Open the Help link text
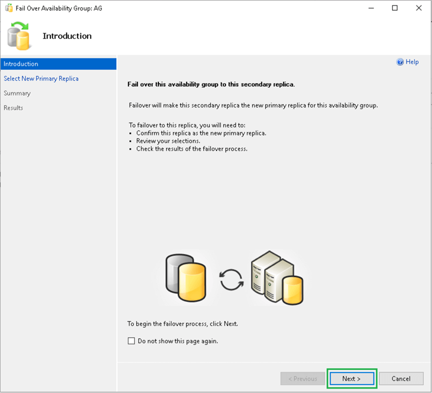This screenshot has width=432, height=393. tap(412, 62)
